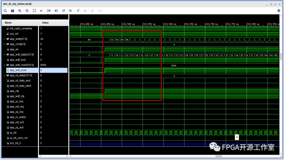Screen dimensions: 284x160
Task: Click the Value column header
Action: pyautogui.click(x=45, y=23)
